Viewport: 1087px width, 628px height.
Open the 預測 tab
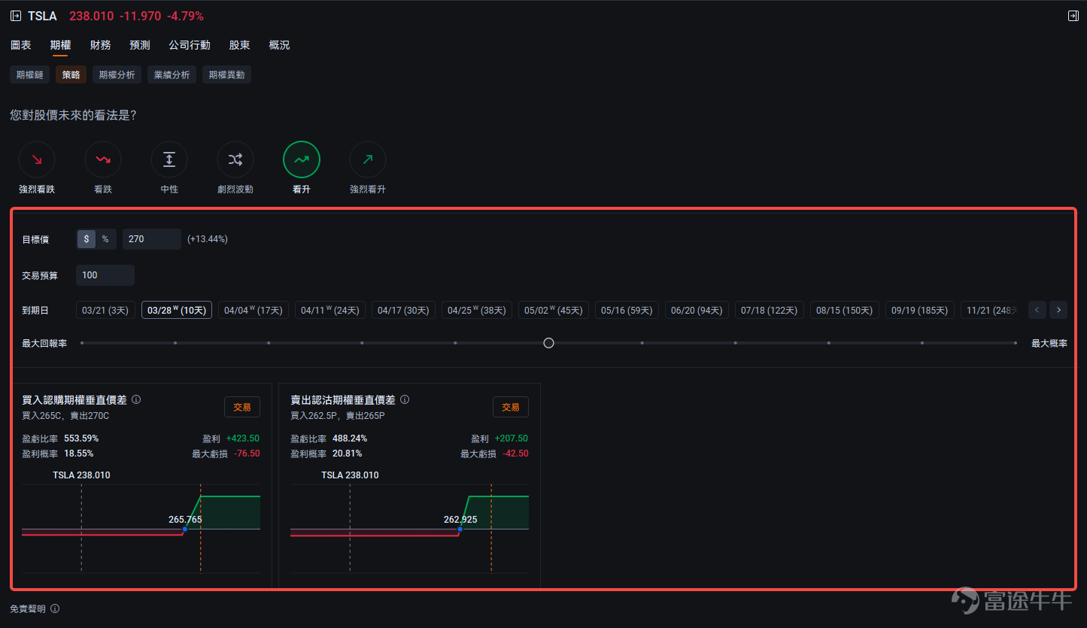click(x=140, y=45)
